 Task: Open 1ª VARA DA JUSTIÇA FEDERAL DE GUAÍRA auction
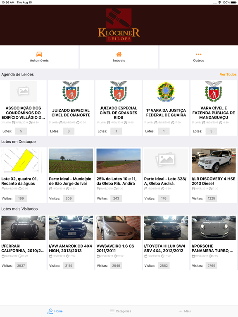(x=166, y=113)
